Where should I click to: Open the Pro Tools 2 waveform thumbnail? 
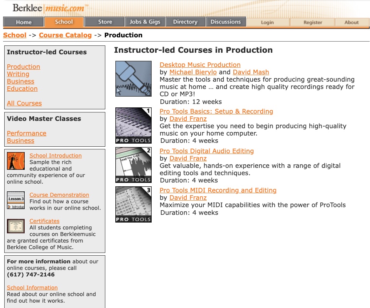click(x=133, y=165)
